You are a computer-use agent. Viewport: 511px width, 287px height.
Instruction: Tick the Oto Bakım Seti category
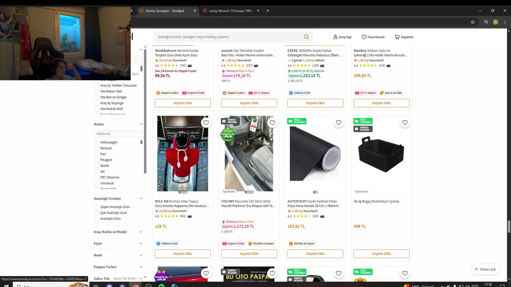tap(96, 91)
